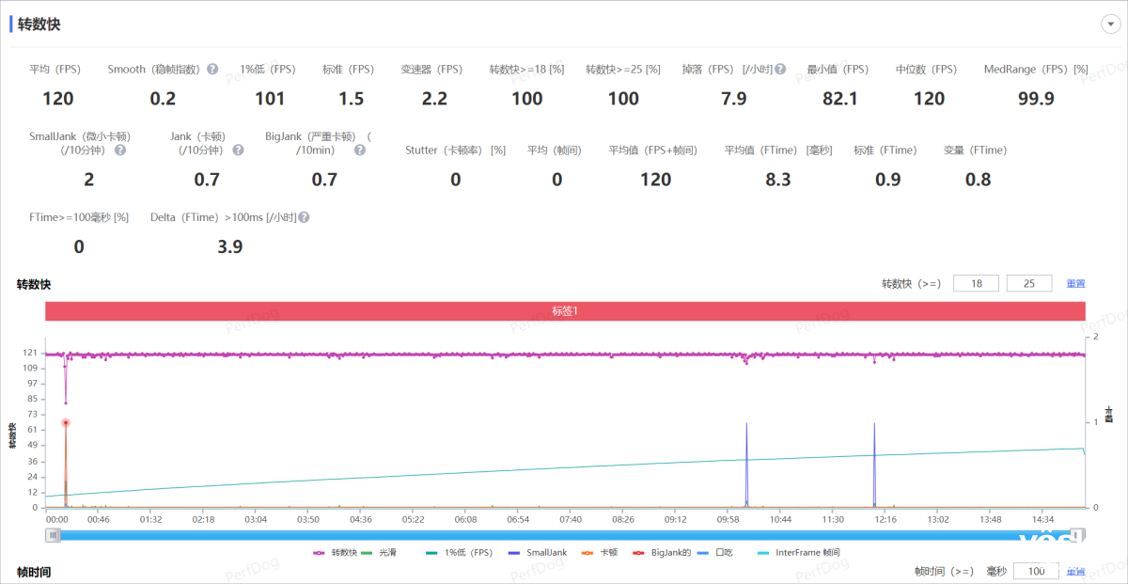Click the 帧时间 毫秒 field showing 100
This screenshot has height=584, width=1128.
1036,572
